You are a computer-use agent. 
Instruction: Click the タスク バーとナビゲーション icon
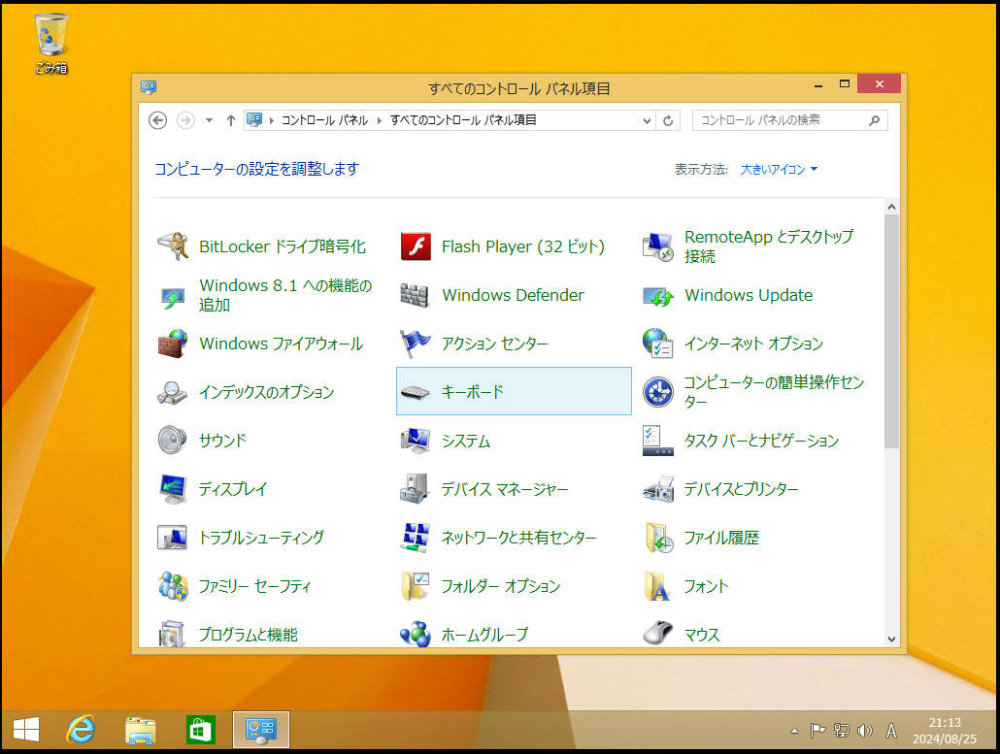pyautogui.click(x=658, y=441)
